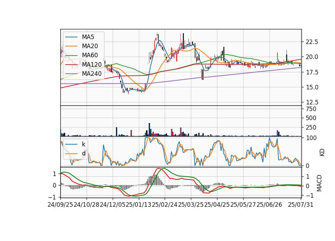Click the 24/10/28 date label
The width and height of the screenshot is (335, 241).
click(87, 205)
